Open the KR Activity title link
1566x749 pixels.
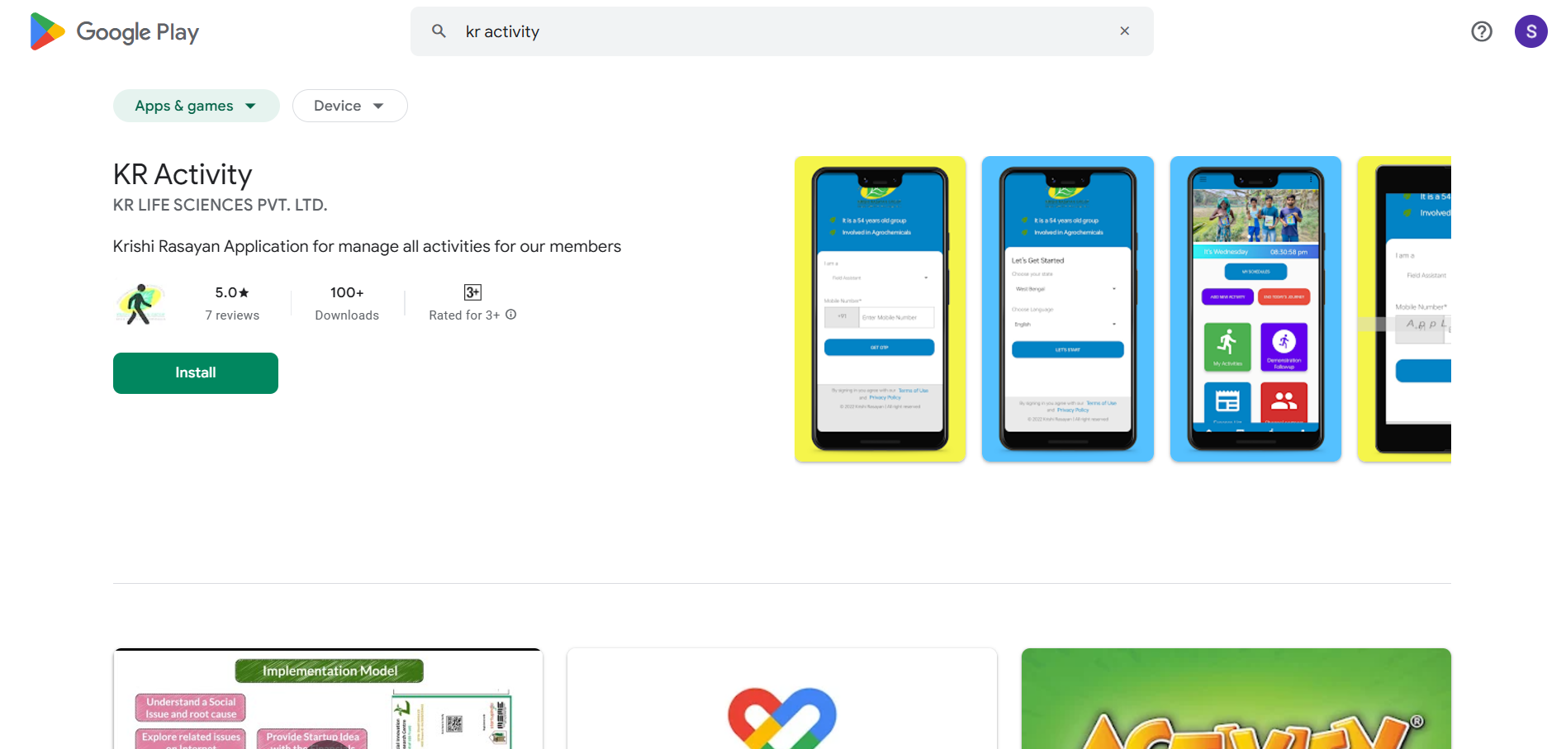coord(183,174)
